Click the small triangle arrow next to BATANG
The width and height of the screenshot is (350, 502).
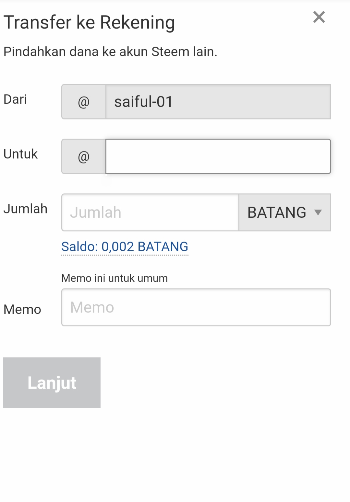point(318,212)
